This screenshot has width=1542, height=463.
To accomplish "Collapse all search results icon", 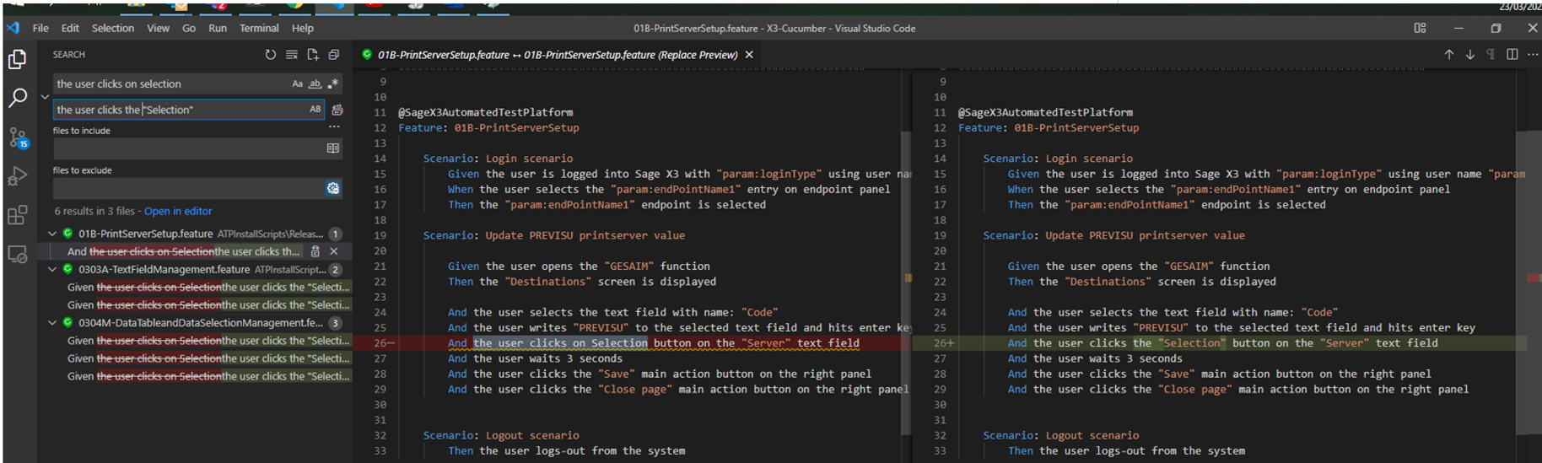I will (333, 55).
